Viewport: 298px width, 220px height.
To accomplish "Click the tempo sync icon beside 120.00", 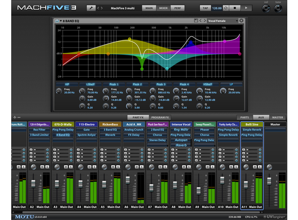I will 226,8.
